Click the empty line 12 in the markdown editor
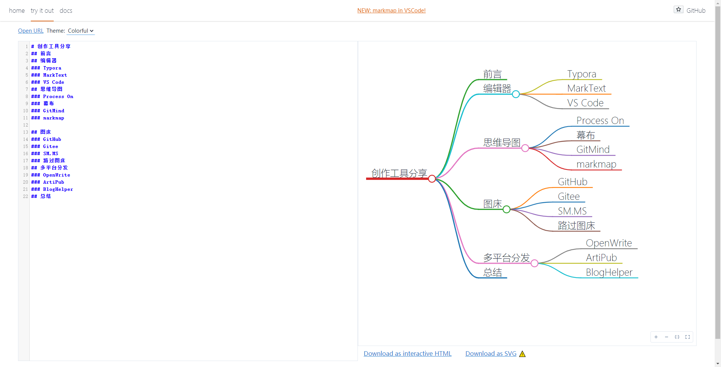The height and width of the screenshot is (367, 721). pos(113,125)
